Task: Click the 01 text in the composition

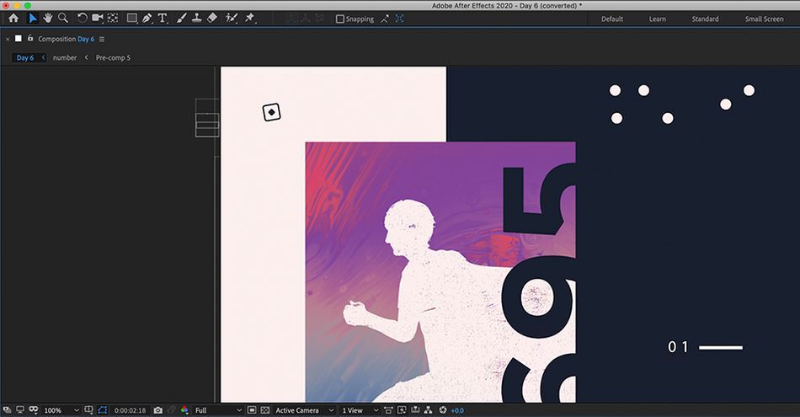Action: [678, 347]
